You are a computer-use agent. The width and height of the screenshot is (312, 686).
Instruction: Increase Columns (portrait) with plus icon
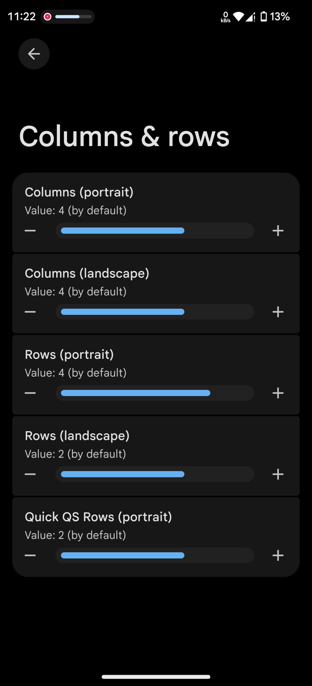coord(278,231)
